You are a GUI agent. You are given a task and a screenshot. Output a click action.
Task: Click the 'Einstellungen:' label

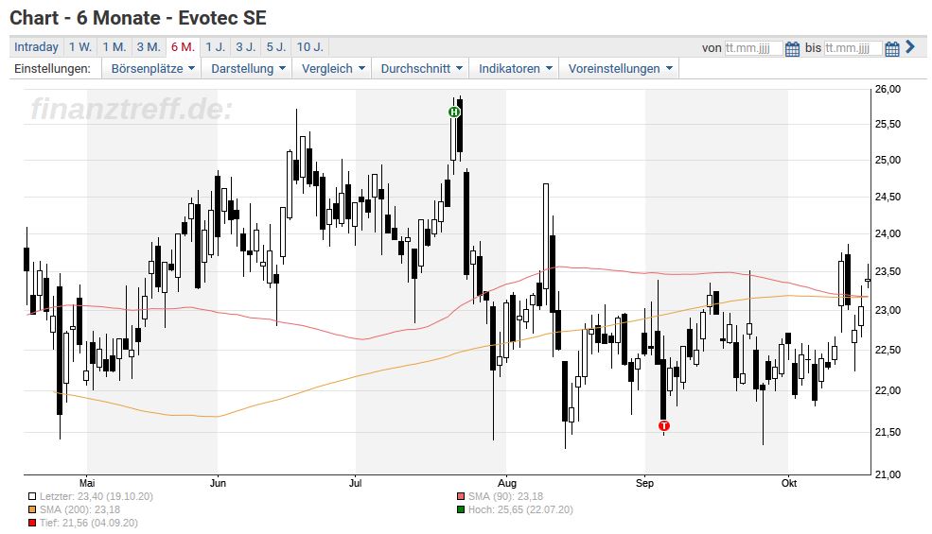(x=52, y=68)
